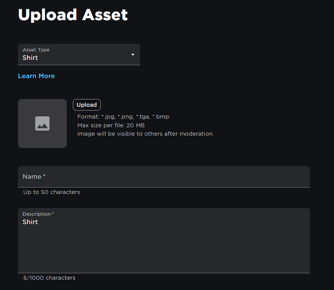
Task: Click the selected "Shirt" asset type value
Action: (x=30, y=58)
